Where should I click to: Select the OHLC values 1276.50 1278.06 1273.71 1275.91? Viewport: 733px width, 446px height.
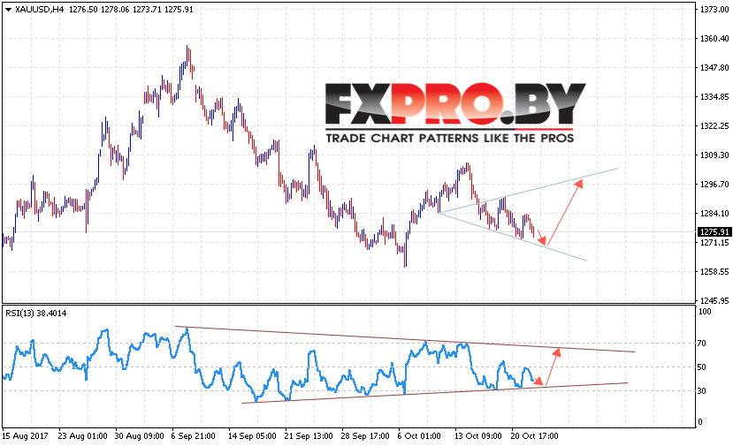pyautogui.click(x=131, y=10)
